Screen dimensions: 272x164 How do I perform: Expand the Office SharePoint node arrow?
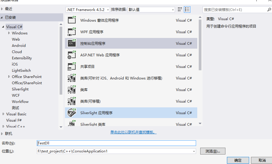click(x=9, y=77)
